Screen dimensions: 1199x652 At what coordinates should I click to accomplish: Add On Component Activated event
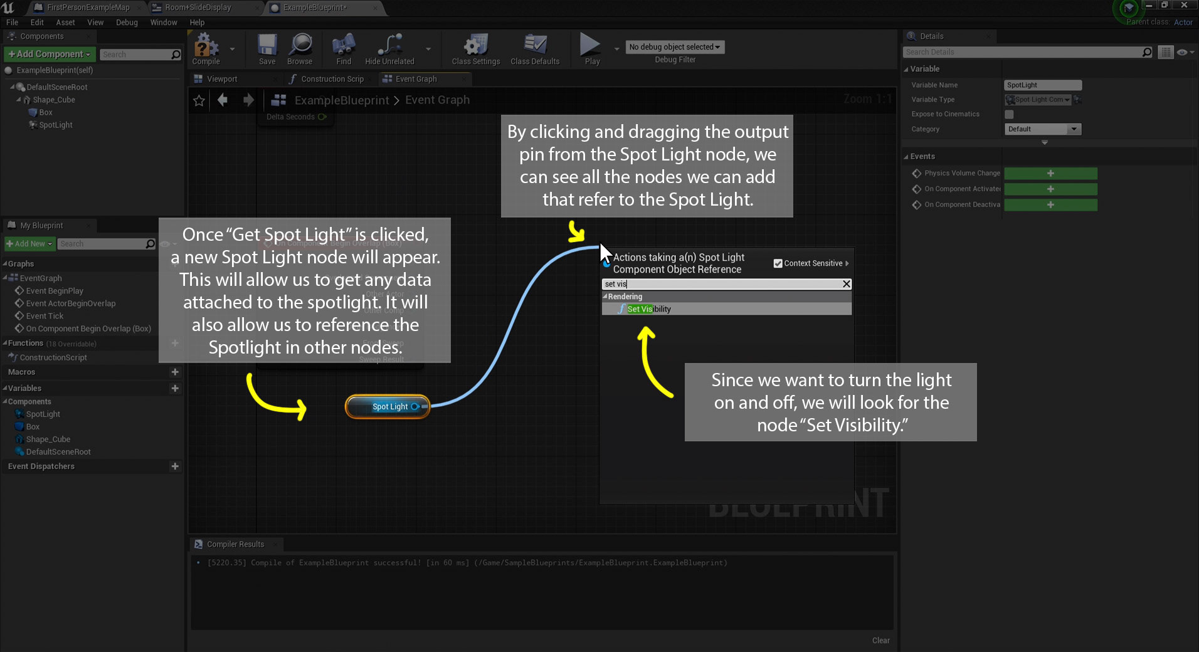click(x=1050, y=189)
